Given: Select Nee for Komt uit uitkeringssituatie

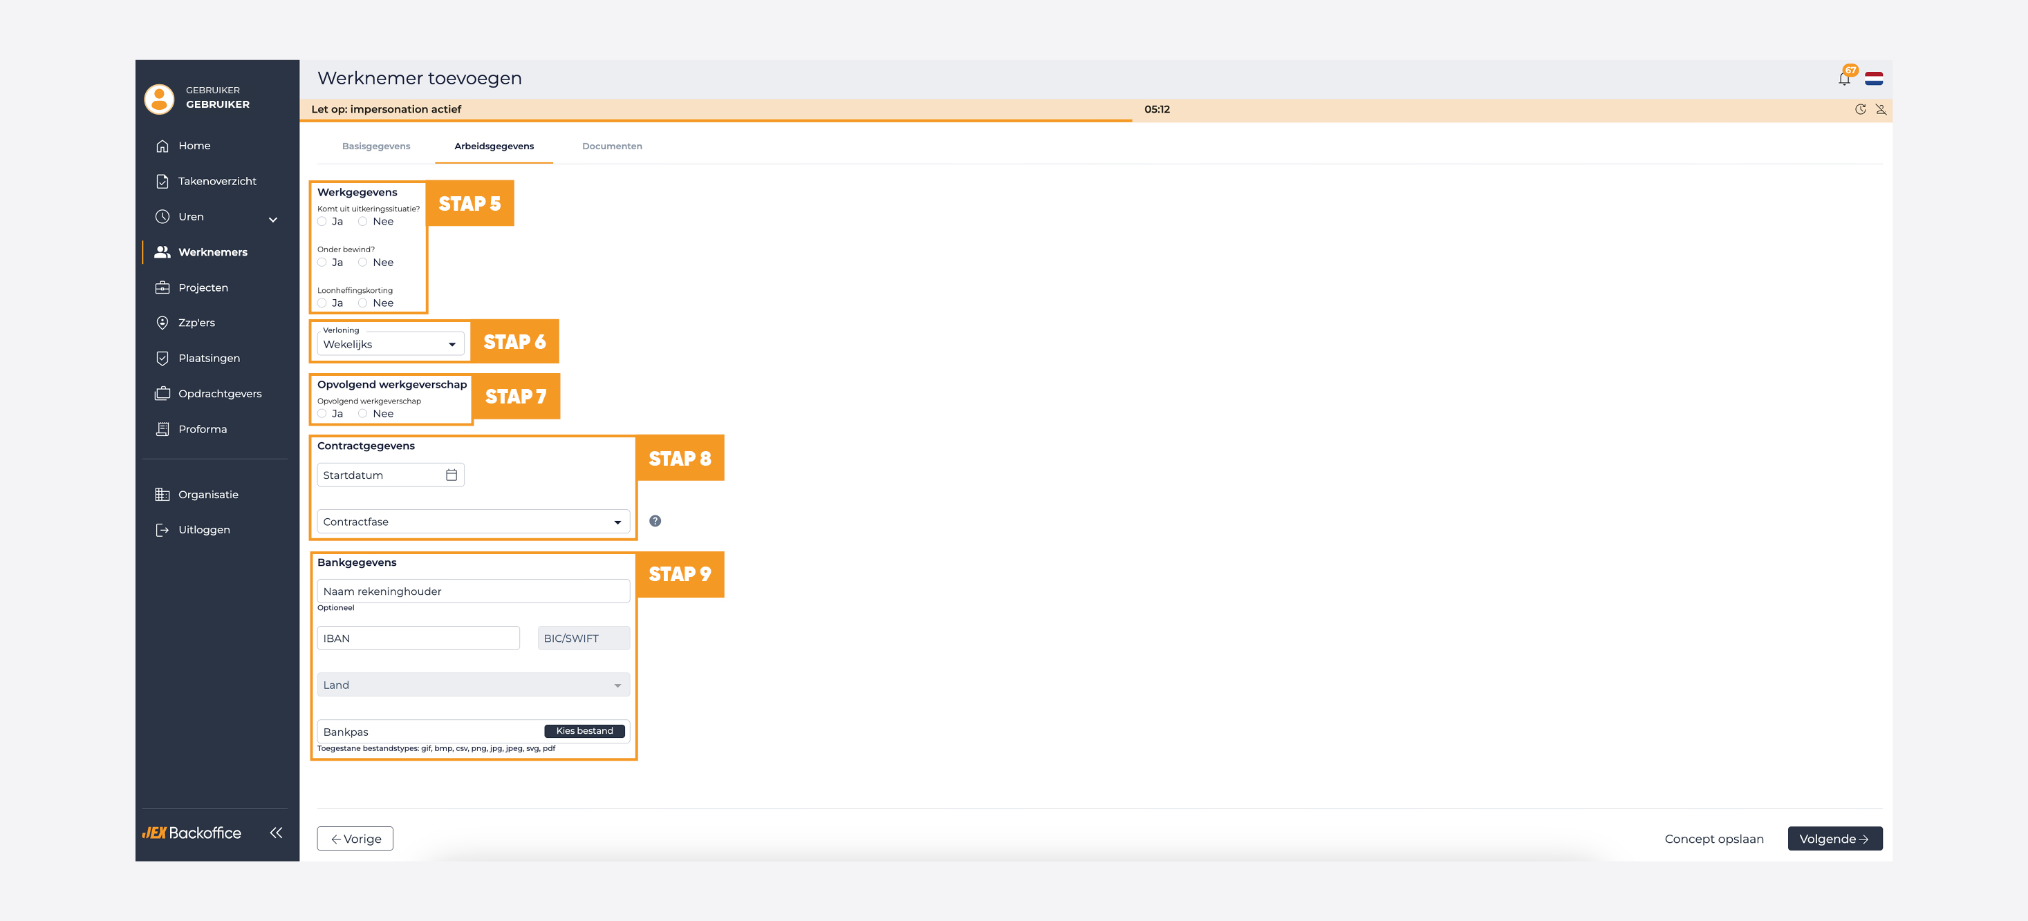Looking at the screenshot, I should pos(363,222).
